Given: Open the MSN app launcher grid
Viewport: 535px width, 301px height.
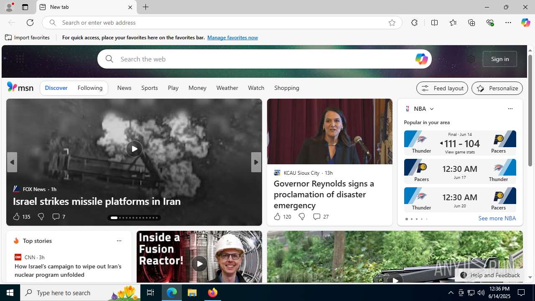Looking at the screenshot, I should [x=20, y=59].
